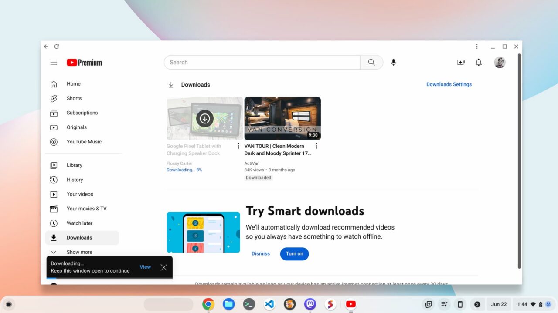Open the ChromeOS launcher button
558x313 pixels.
coord(9,304)
